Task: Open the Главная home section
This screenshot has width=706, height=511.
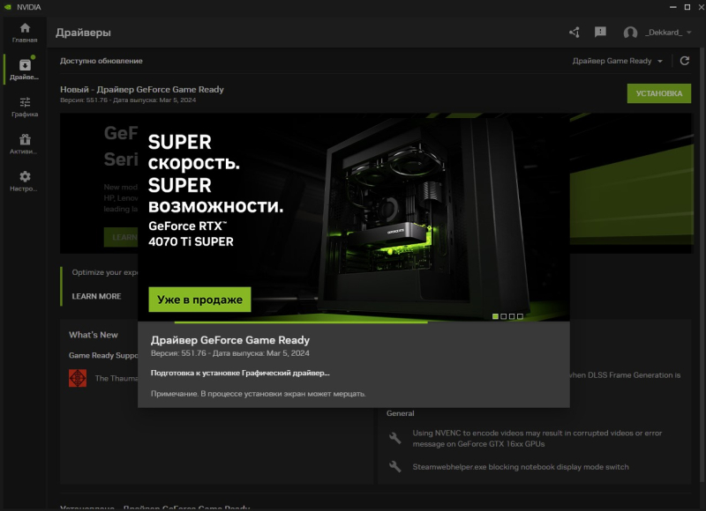Action: click(25, 33)
